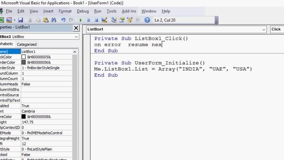Open the Edit menu

click(21, 11)
